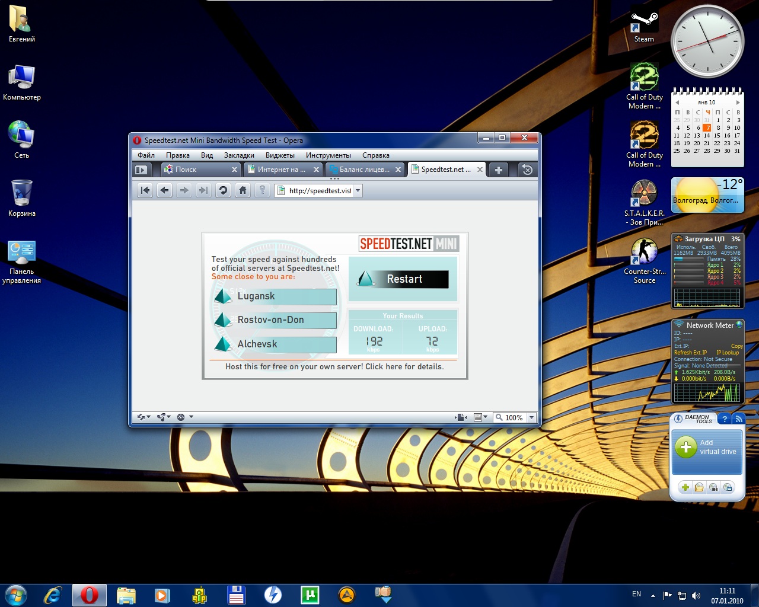Toggle the Opera side panel button
This screenshot has width=759, height=607.
(x=141, y=170)
